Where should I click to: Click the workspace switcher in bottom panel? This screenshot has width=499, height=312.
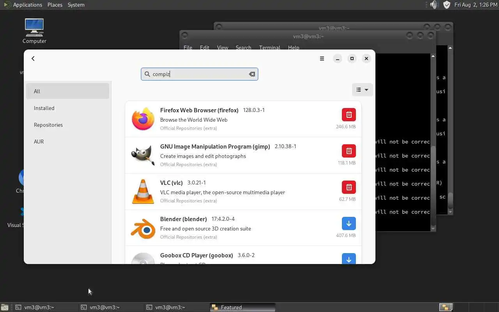446,307
